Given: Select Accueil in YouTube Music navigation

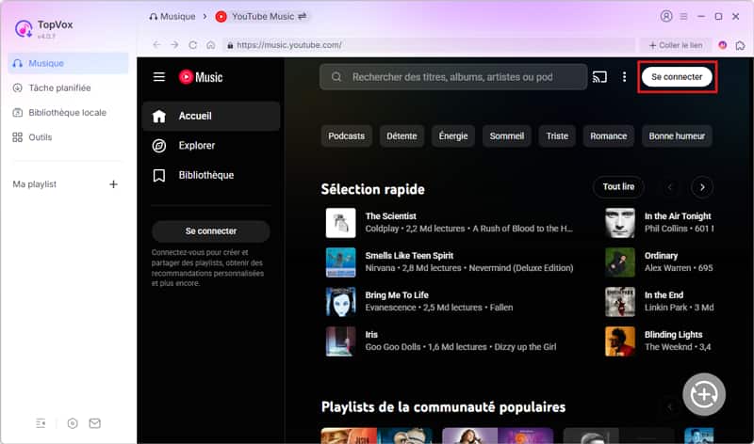Looking at the screenshot, I should pos(211,116).
